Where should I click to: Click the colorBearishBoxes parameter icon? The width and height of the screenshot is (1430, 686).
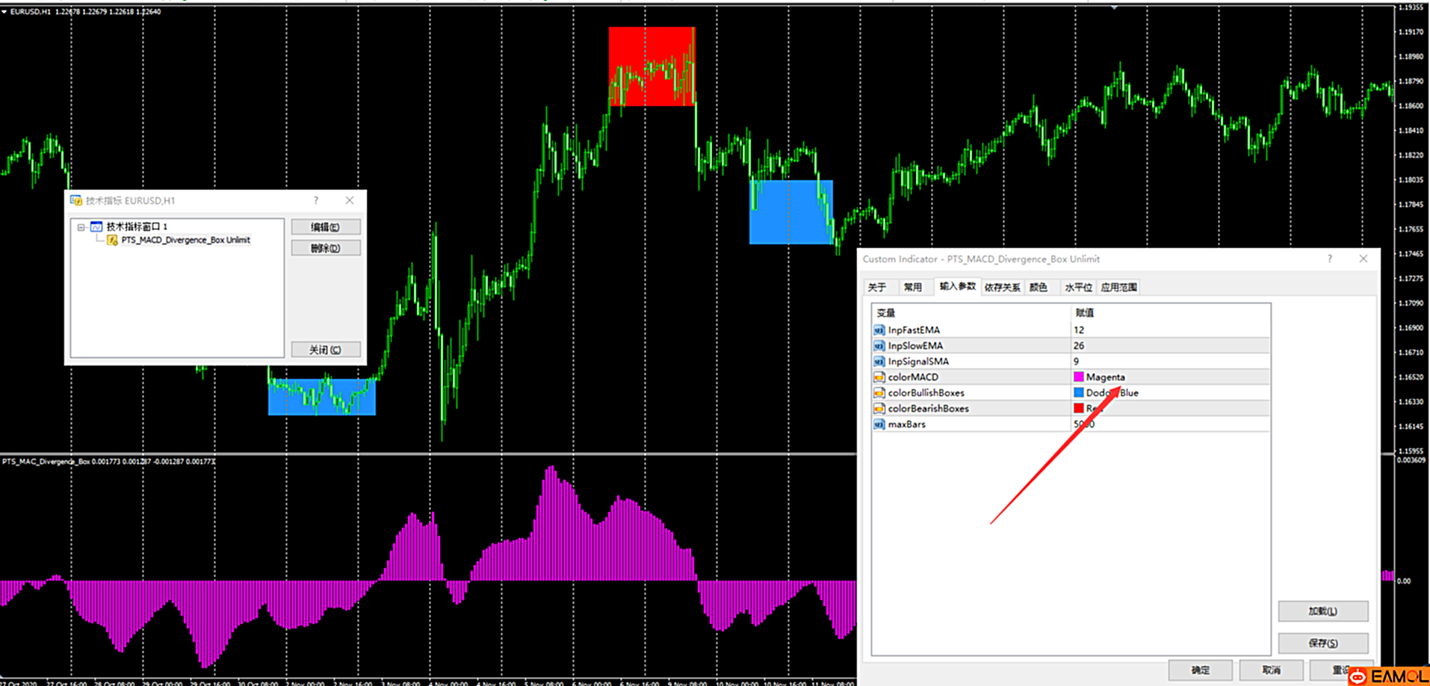[879, 409]
